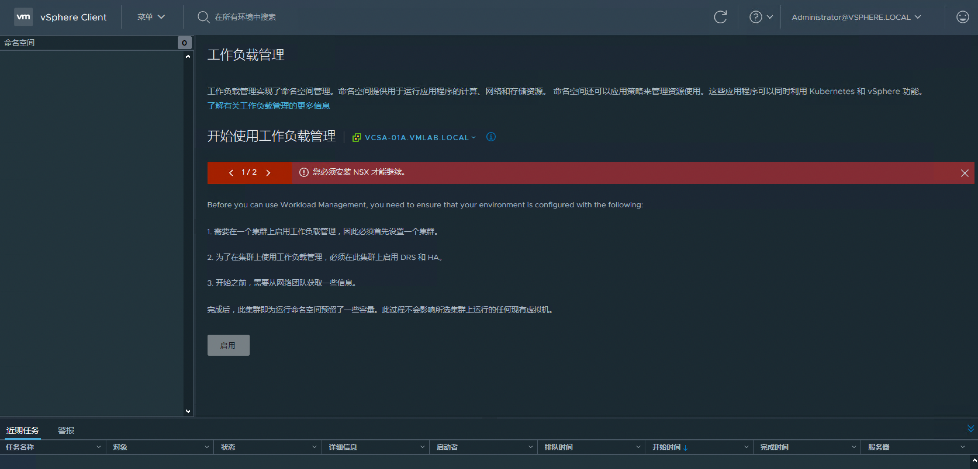Click the smiley feedback icon
Viewport: 978px width, 469px height.
[963, 17]
